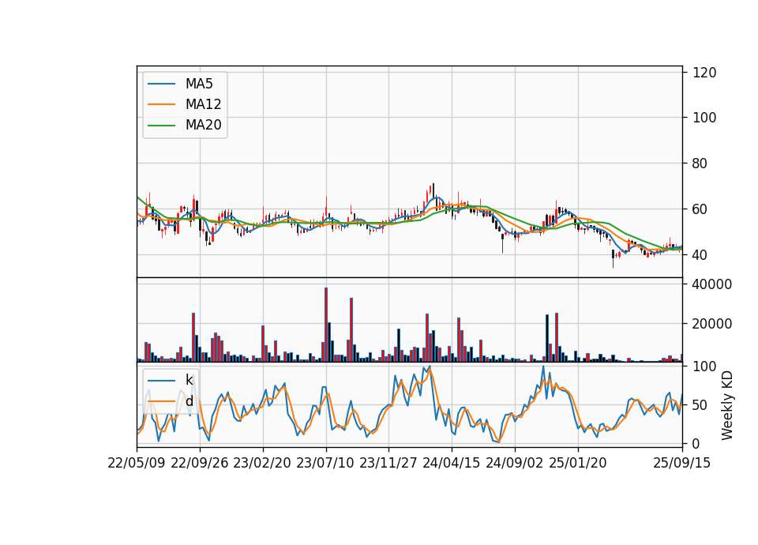This screenshot has height=545, width=758.
Task: Click the orange MA12 legend line sample
Action: coord(161,104)
